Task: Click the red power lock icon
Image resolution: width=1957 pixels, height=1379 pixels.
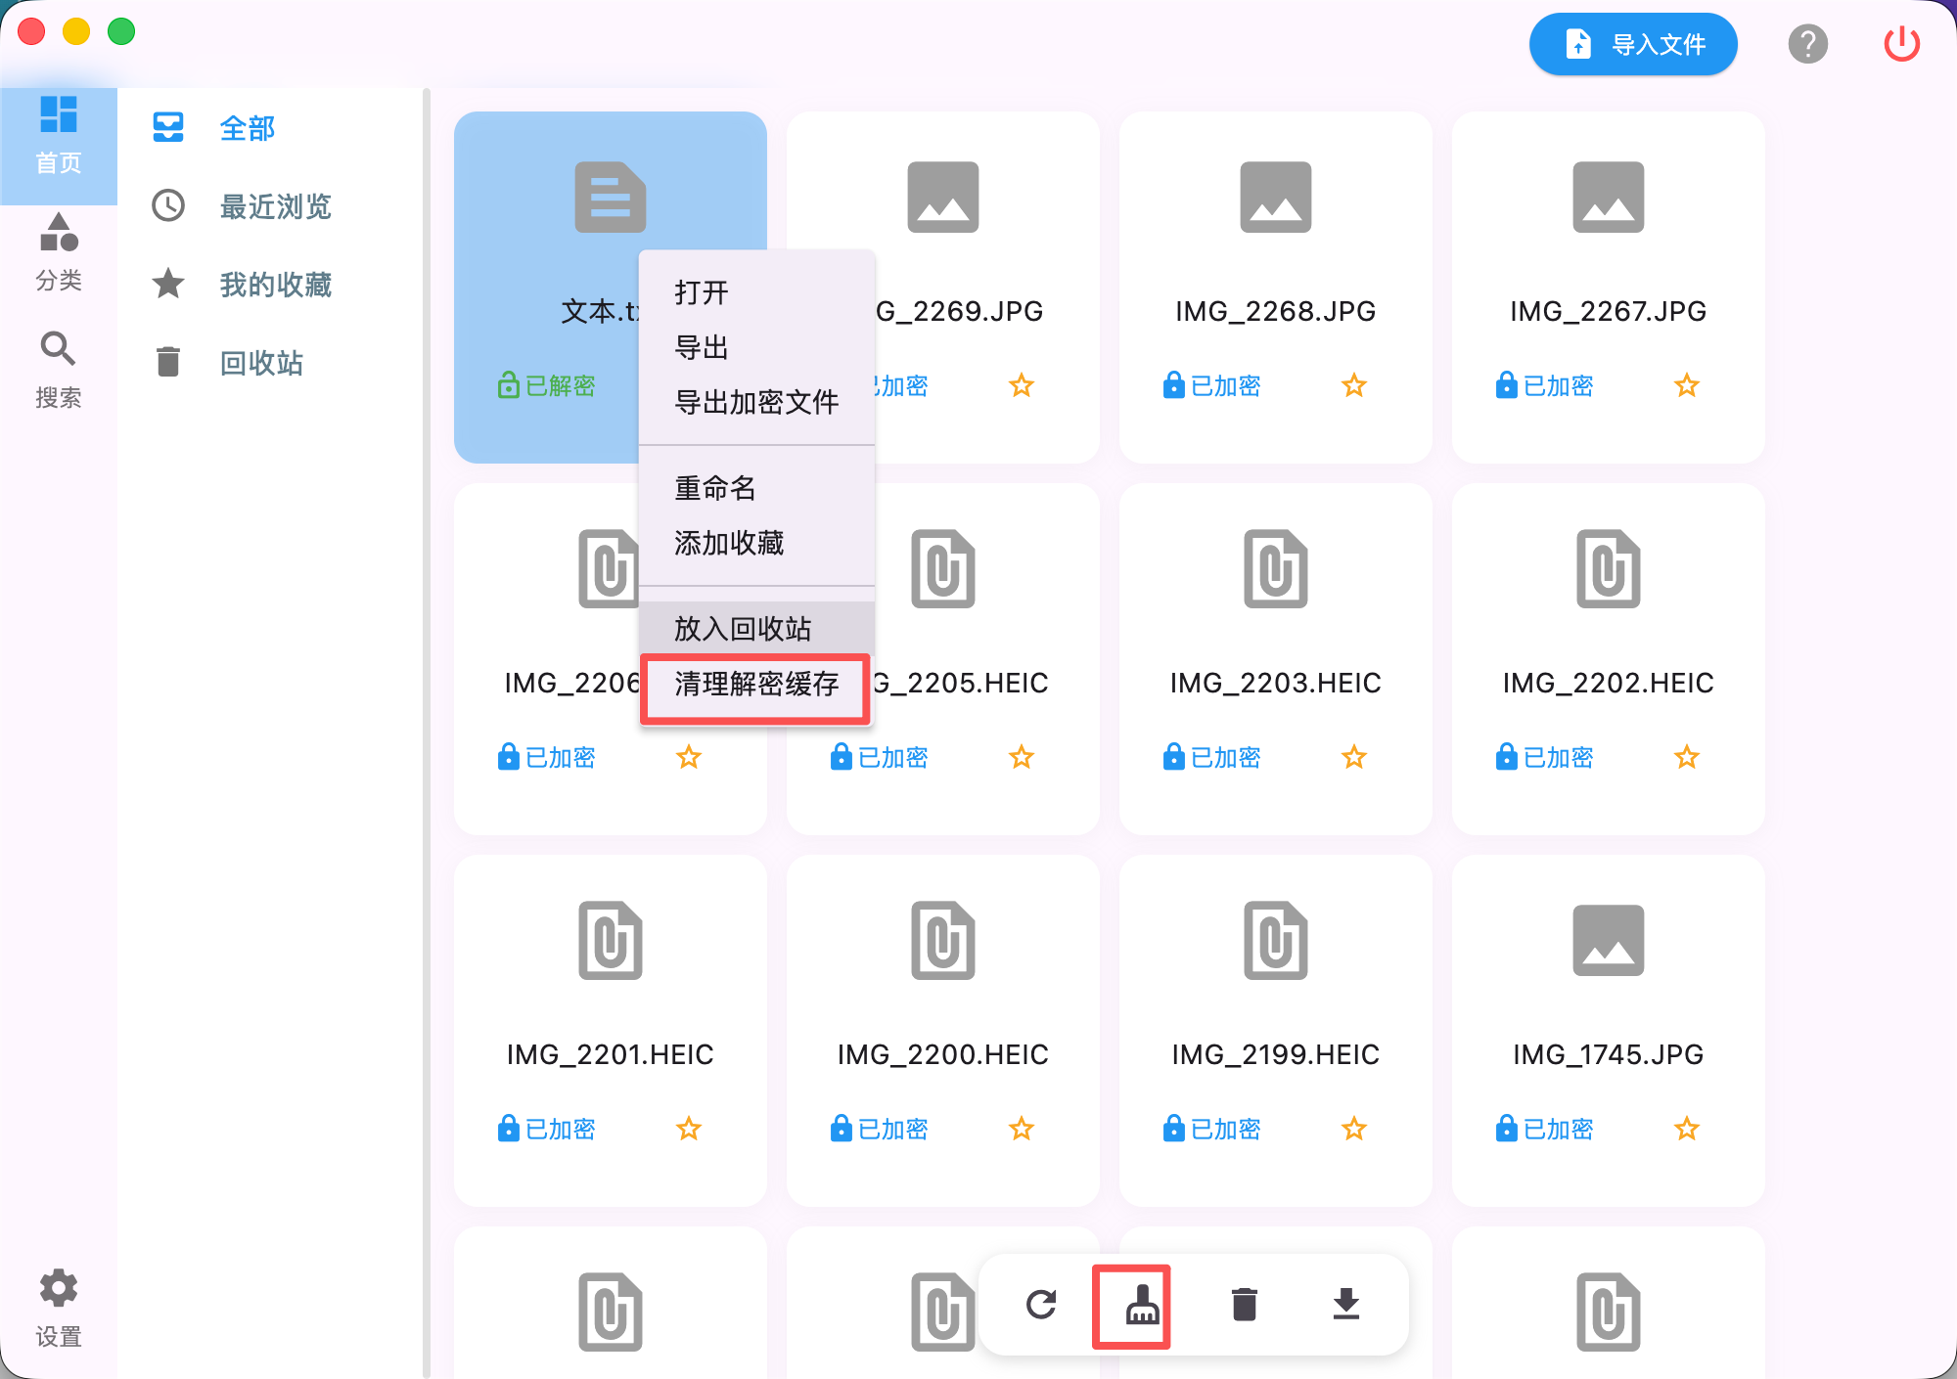Action: point(1901,44)
